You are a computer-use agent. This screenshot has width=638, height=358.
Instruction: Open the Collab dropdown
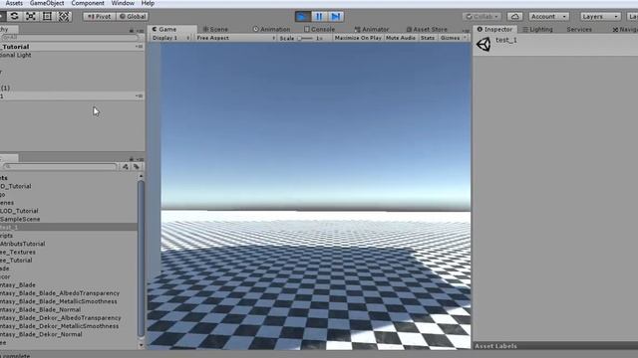pos(481,16)
